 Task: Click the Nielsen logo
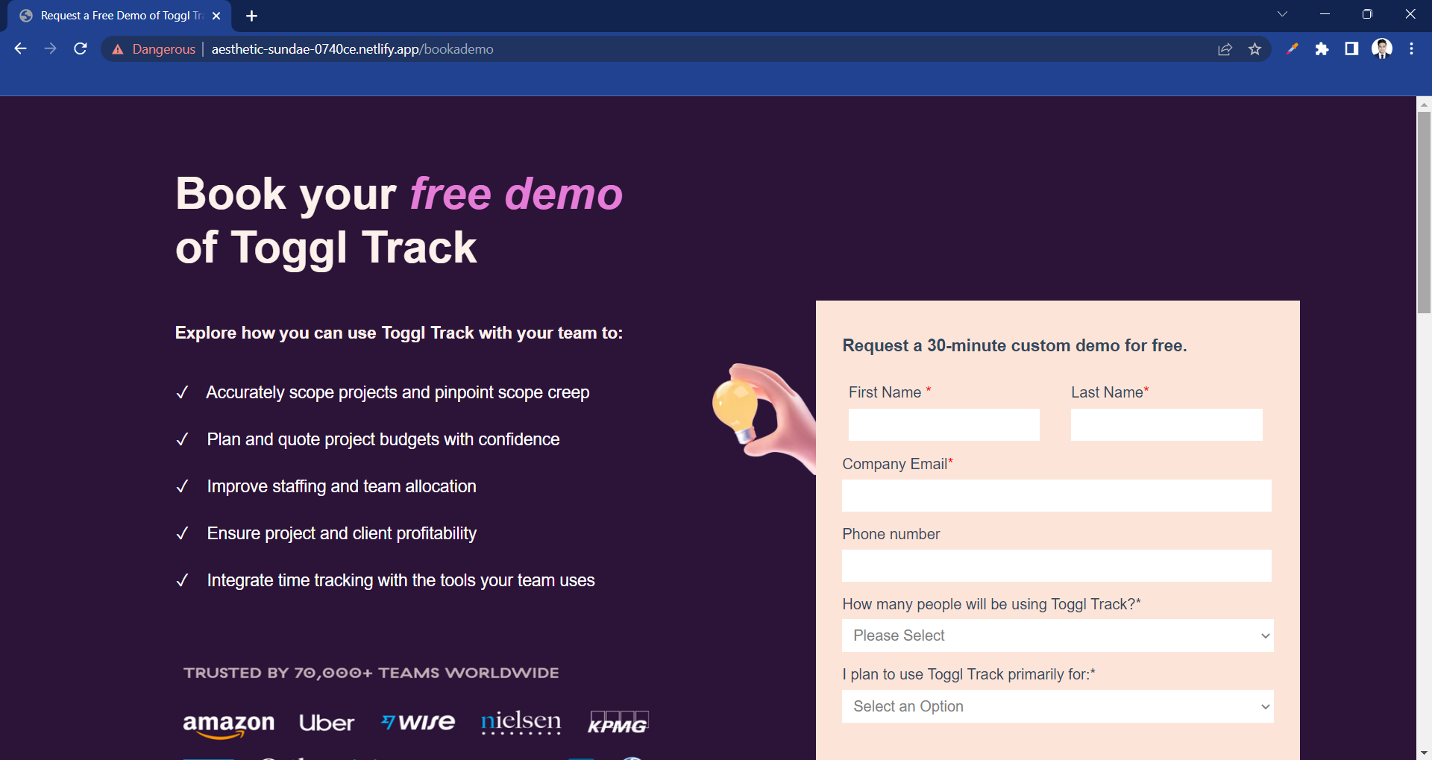pyautogui.click(x=521, y=722)
